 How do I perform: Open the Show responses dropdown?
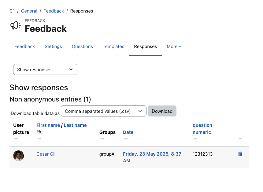(45, 69)
